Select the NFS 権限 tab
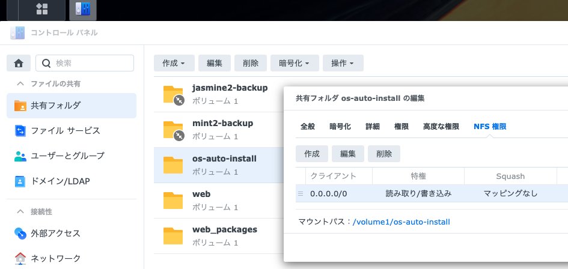This screenshot has width=568, height=269. coord(490,127)
